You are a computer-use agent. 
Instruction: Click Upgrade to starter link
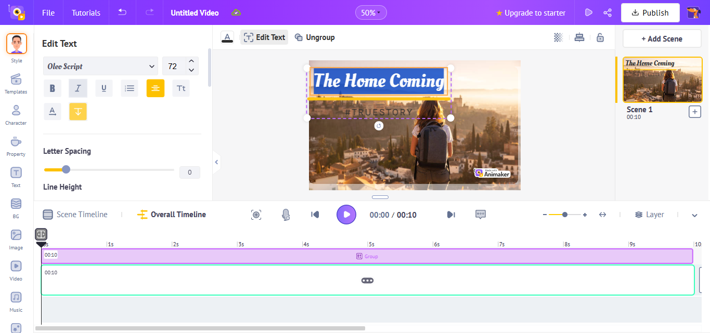[531, 12]
